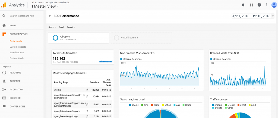Click the 30,084 sessions value

[96, 96]
